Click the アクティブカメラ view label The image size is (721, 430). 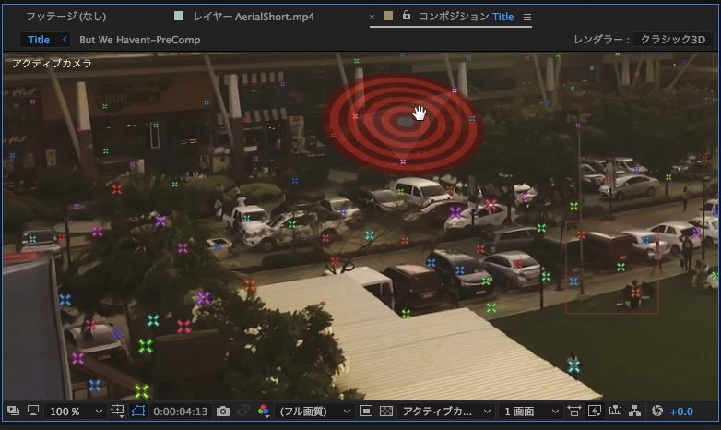click(x=52, y=64)
